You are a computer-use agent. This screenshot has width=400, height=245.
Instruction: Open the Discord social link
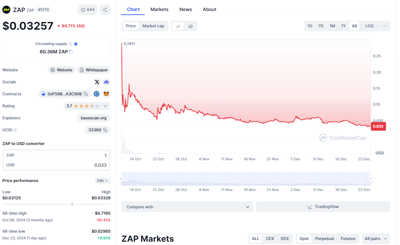106,82
